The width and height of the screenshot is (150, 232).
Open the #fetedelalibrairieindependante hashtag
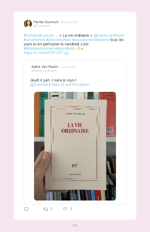coord(50,48)
